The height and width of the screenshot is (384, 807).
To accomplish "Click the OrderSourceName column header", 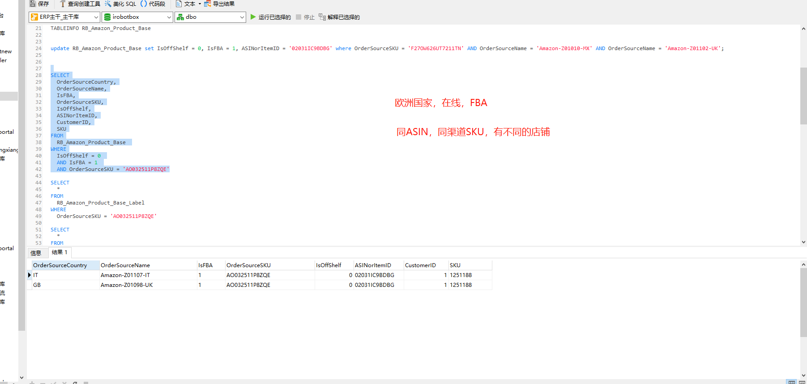I will click(x=148, y=265).
